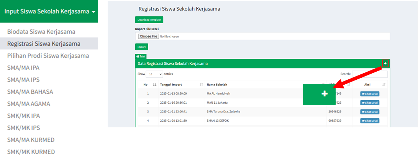Screen dimensions: 418x159
Task: Click the small plus icon in table header
Action: (x=385, y=63)
